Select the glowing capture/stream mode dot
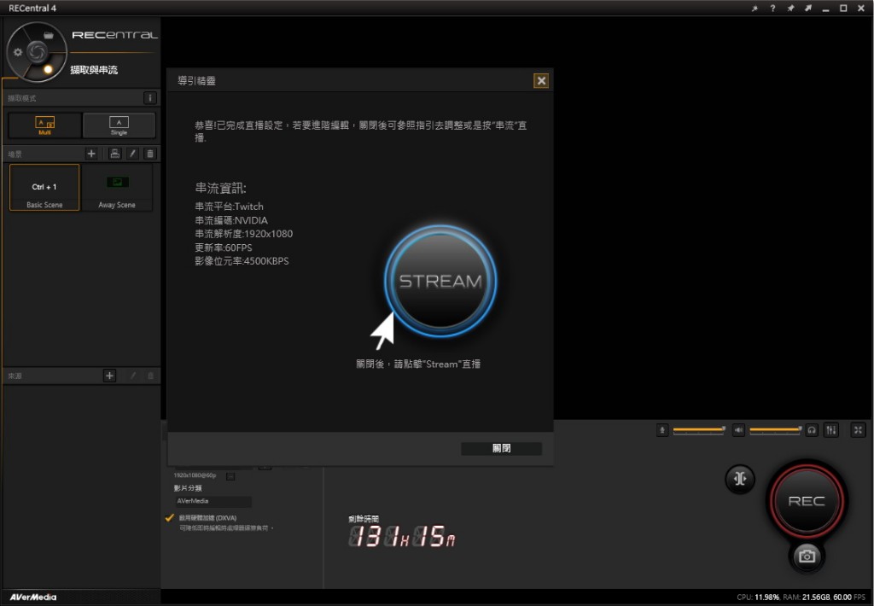Image resolution: width=874 pixels, height=606 pixels. (48, 69)
